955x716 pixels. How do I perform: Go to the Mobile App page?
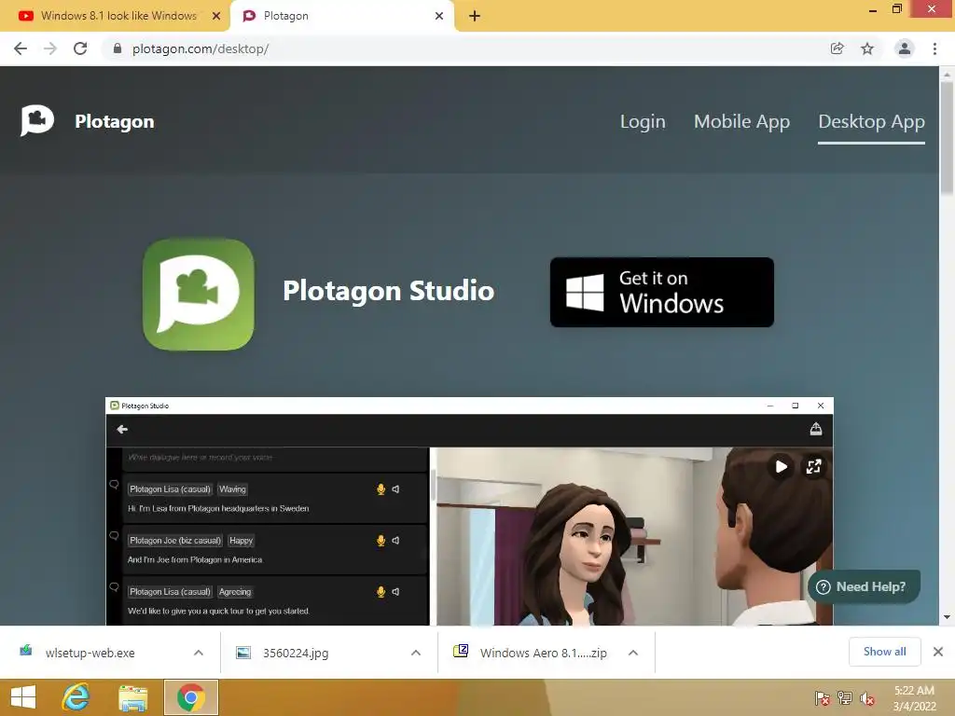[x=741, y=121]
